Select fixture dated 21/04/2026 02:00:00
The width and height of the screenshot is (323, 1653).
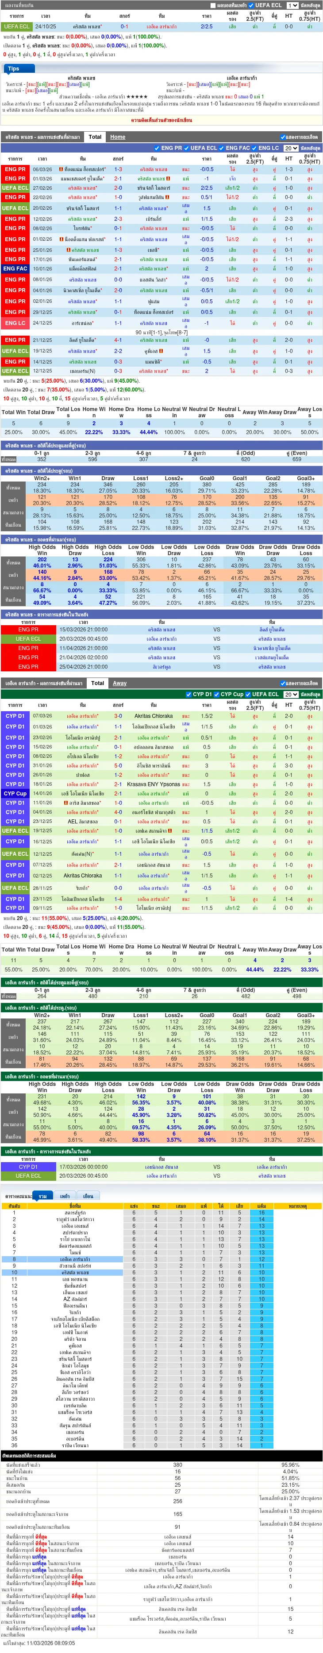pyautogui.click(x=83, y=658)
